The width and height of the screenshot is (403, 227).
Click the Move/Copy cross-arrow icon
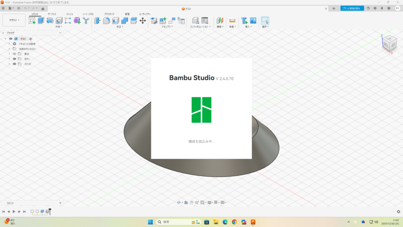pos(143,20)
